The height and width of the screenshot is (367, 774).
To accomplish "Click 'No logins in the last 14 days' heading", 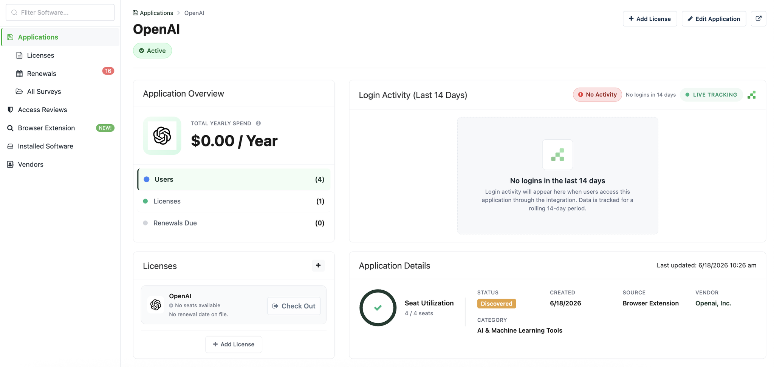I will (x=557, y=181).
